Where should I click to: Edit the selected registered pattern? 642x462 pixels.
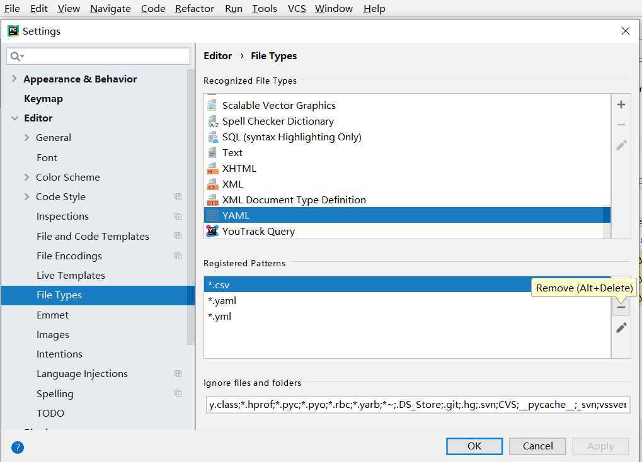pos(621,327)
